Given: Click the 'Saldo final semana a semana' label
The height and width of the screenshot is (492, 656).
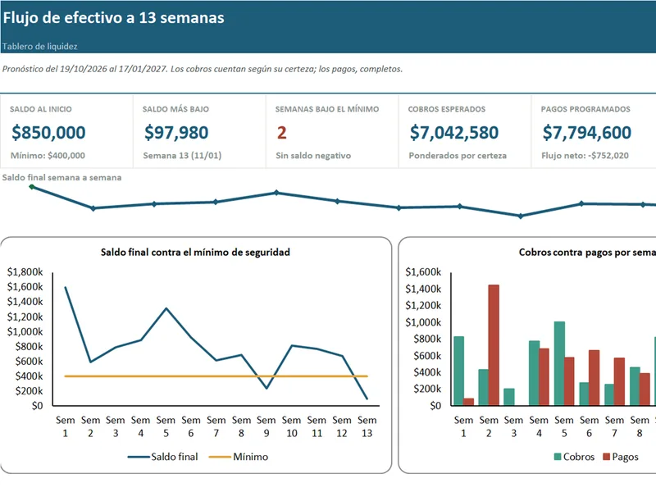Looking at the screenshot, I should 62,177.
